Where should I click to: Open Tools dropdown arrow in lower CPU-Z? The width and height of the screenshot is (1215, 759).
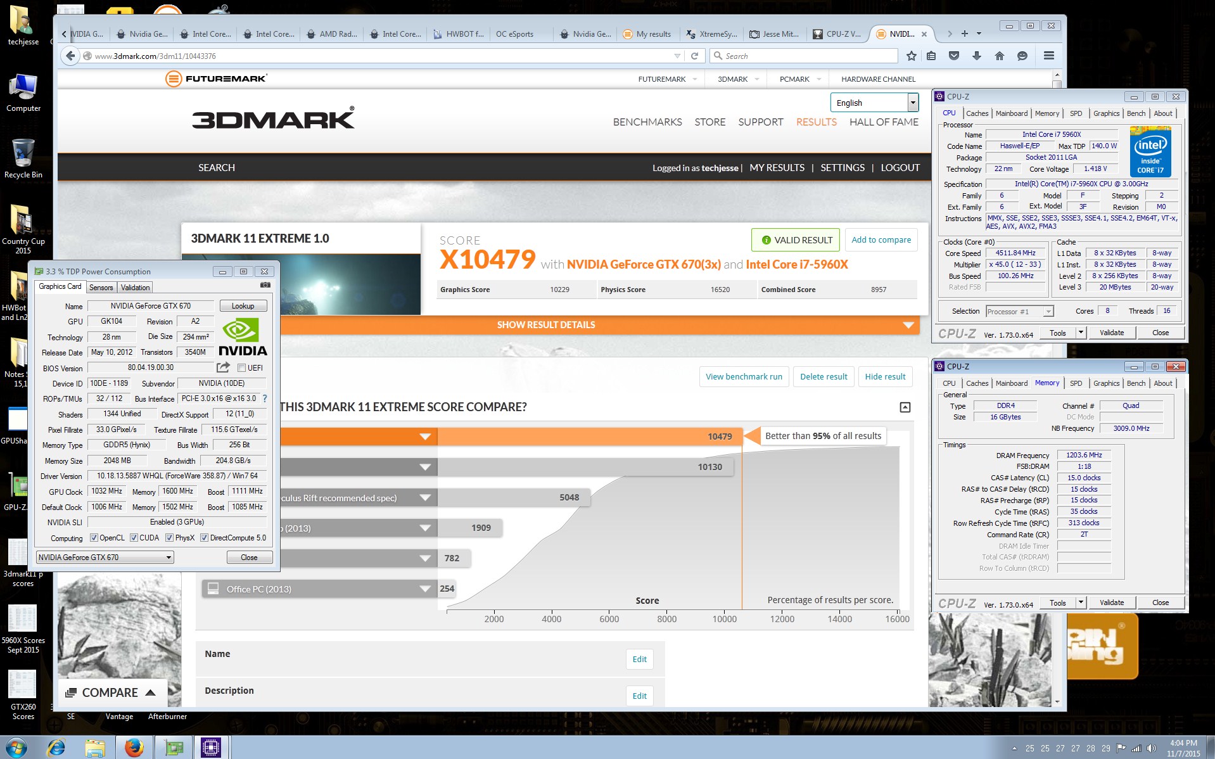pyautogui.click(x=1081, y=603)
